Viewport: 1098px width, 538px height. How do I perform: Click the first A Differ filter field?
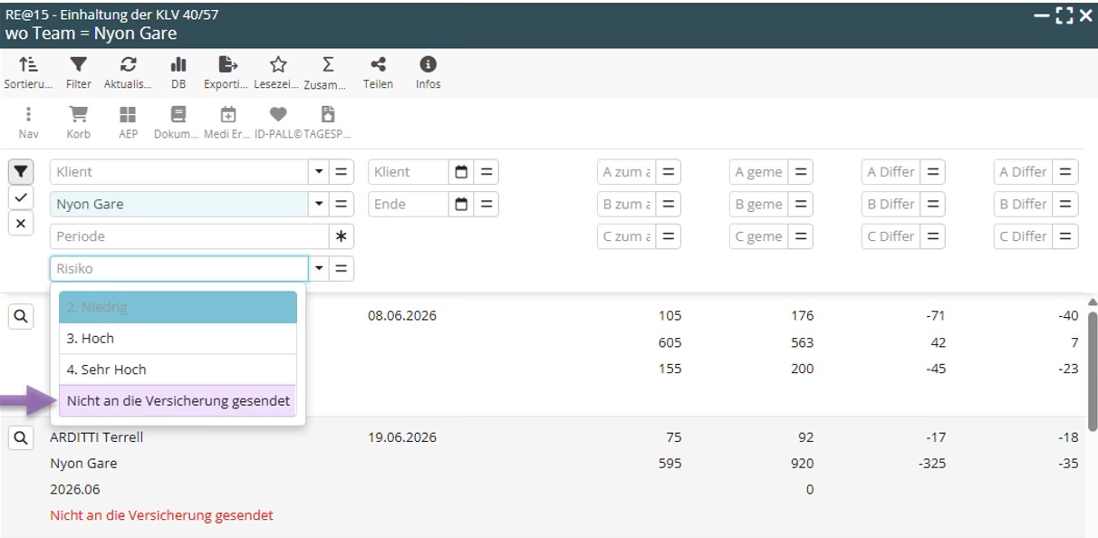891,172
